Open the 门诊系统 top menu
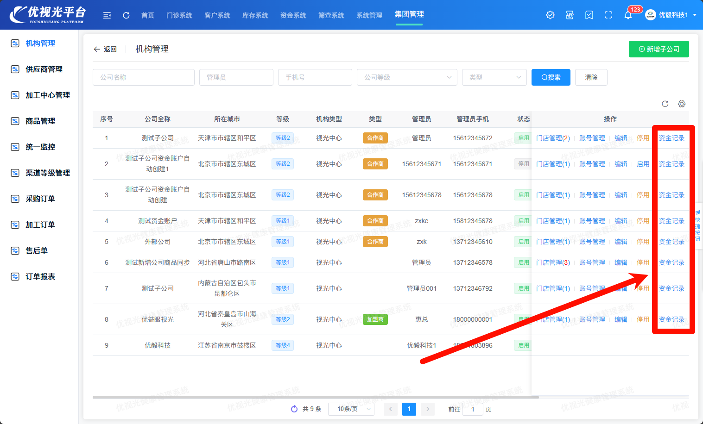The height and width of the screenshot is (424, 703). click(179, 15)
